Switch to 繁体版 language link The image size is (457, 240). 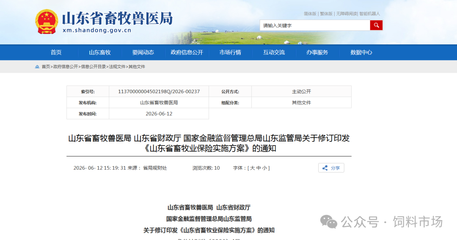[x=326, y=14]
